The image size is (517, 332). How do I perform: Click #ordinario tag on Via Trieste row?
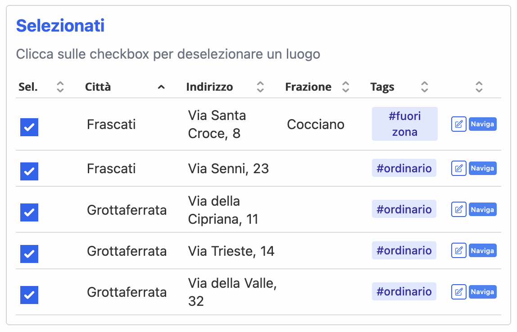pos(404,250)
